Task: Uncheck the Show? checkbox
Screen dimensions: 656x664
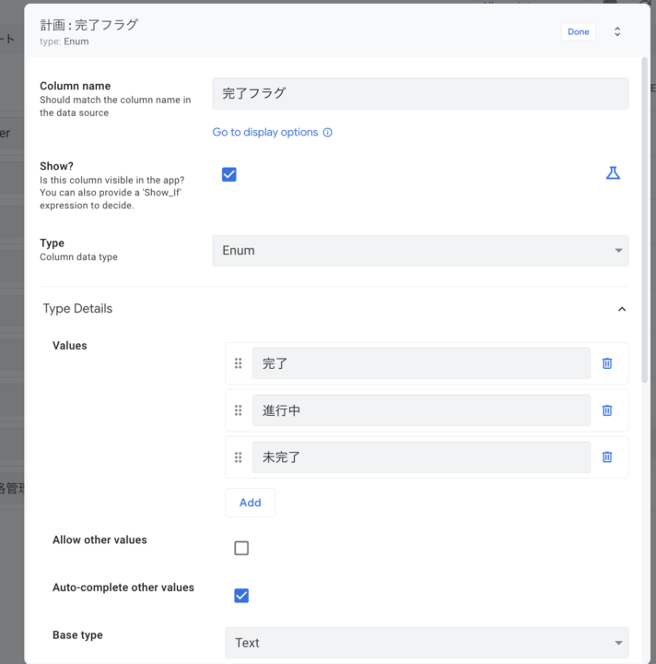Action: pos(229,174)
